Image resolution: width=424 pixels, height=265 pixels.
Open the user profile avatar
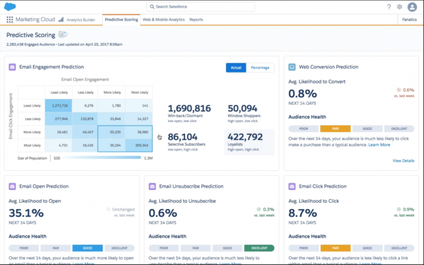tap(412, 7)
